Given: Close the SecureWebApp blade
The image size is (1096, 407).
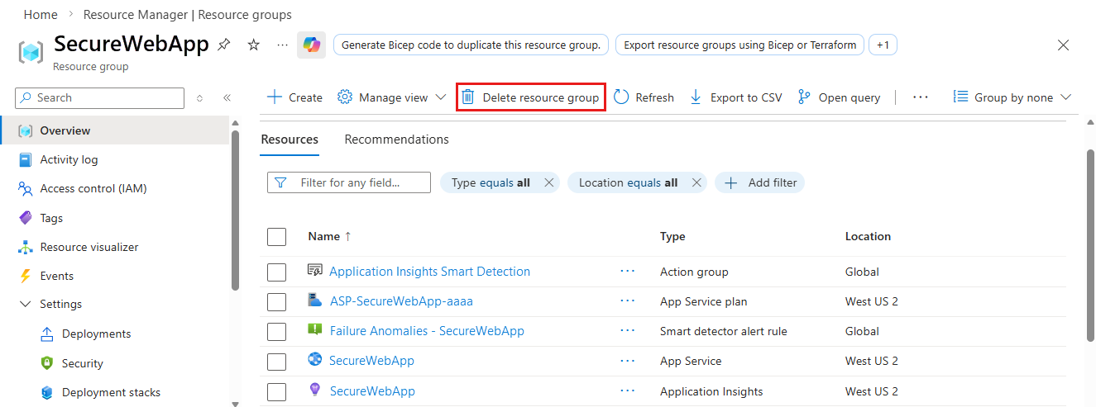Looking at the screenshot, I should (x=1063, y=45).
